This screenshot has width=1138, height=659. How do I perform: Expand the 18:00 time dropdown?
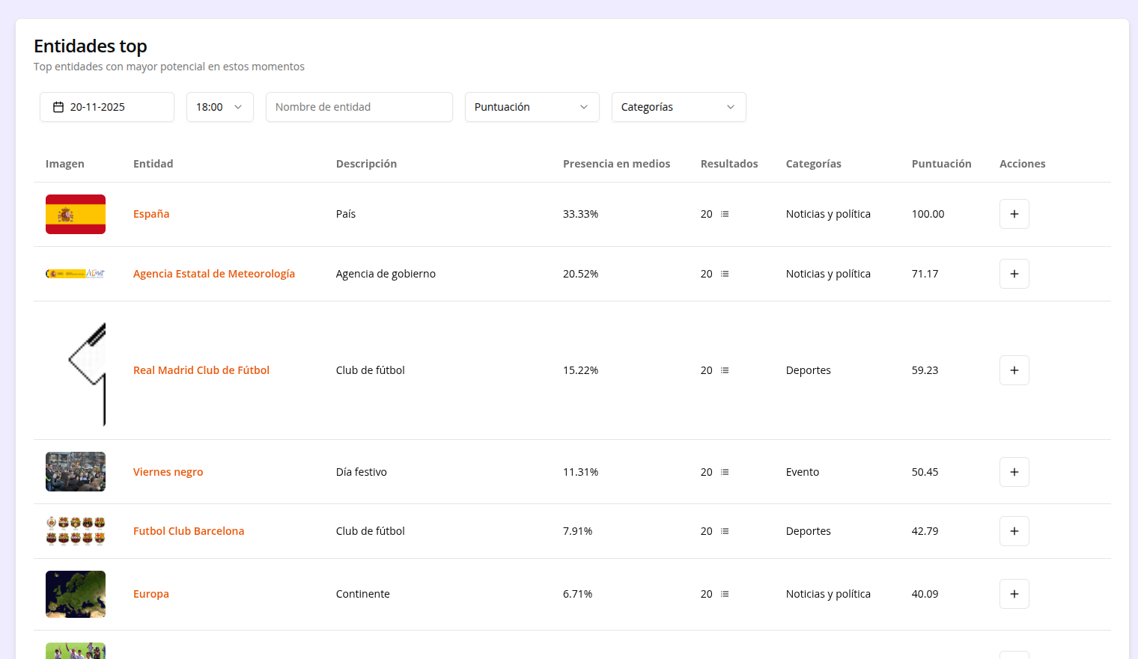219,107
